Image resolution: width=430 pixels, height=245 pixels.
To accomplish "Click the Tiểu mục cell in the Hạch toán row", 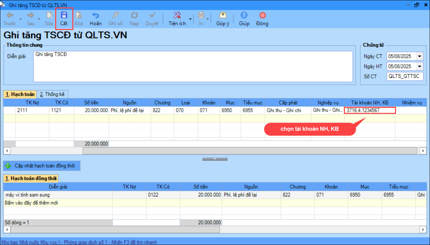I will [x=253, y=110].
